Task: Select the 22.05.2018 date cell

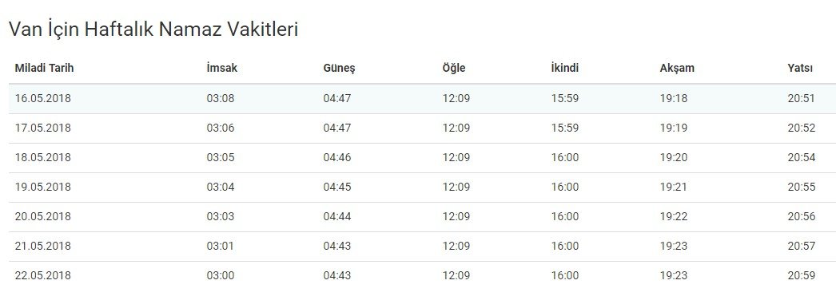Action: pyautogui.click(x=42, y=276)
